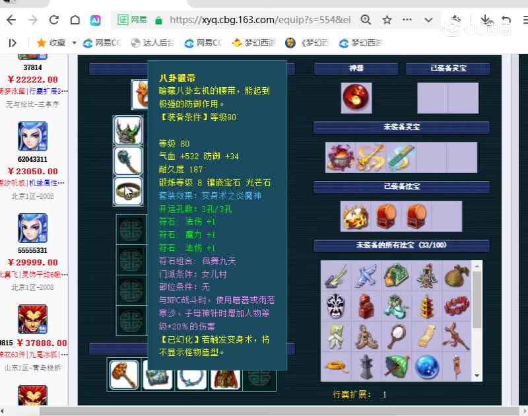Select the belt equipment slot

(128, 191)
